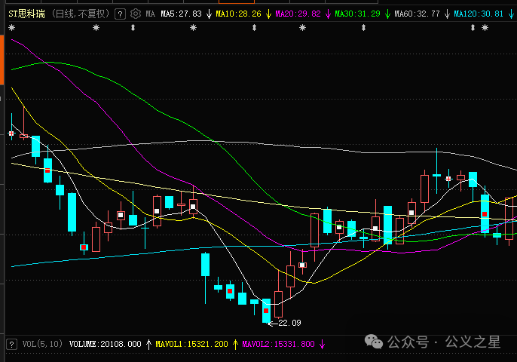This screenshot has height=362, width=517.
Task: Click the MA30 green average line label
Action: click(x=357, y=14)
